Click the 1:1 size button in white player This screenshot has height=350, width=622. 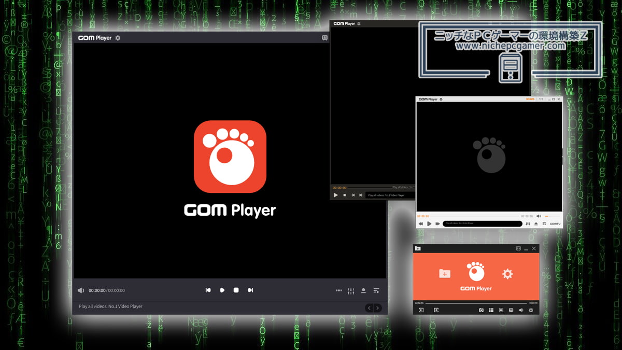point(541,99)
